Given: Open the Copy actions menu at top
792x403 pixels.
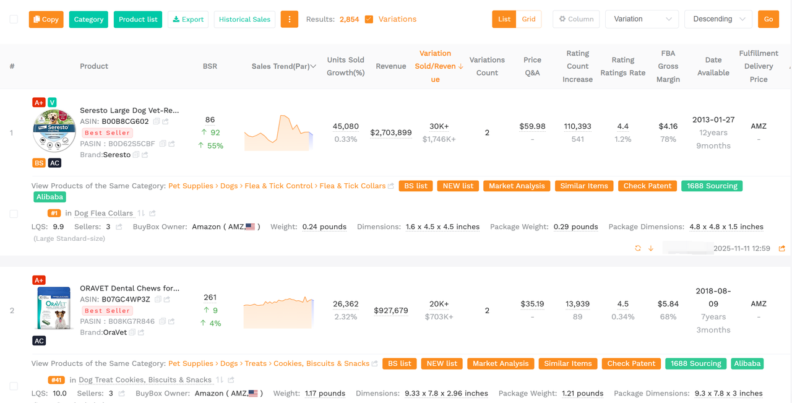Looking at the screenshot, I should tap(46, 19).
